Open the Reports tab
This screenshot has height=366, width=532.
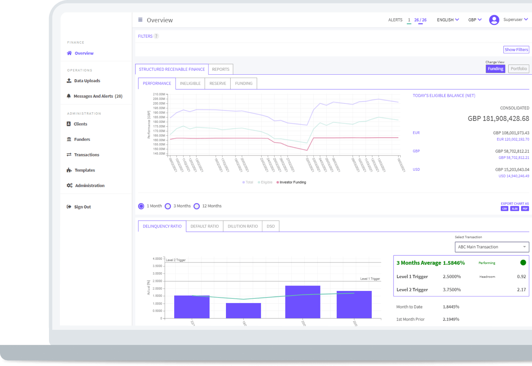(220, 69)
